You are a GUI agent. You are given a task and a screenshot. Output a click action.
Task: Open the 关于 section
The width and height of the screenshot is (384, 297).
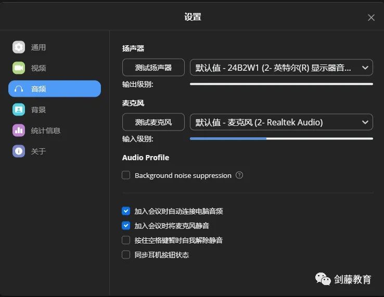[x=55, y=151]
